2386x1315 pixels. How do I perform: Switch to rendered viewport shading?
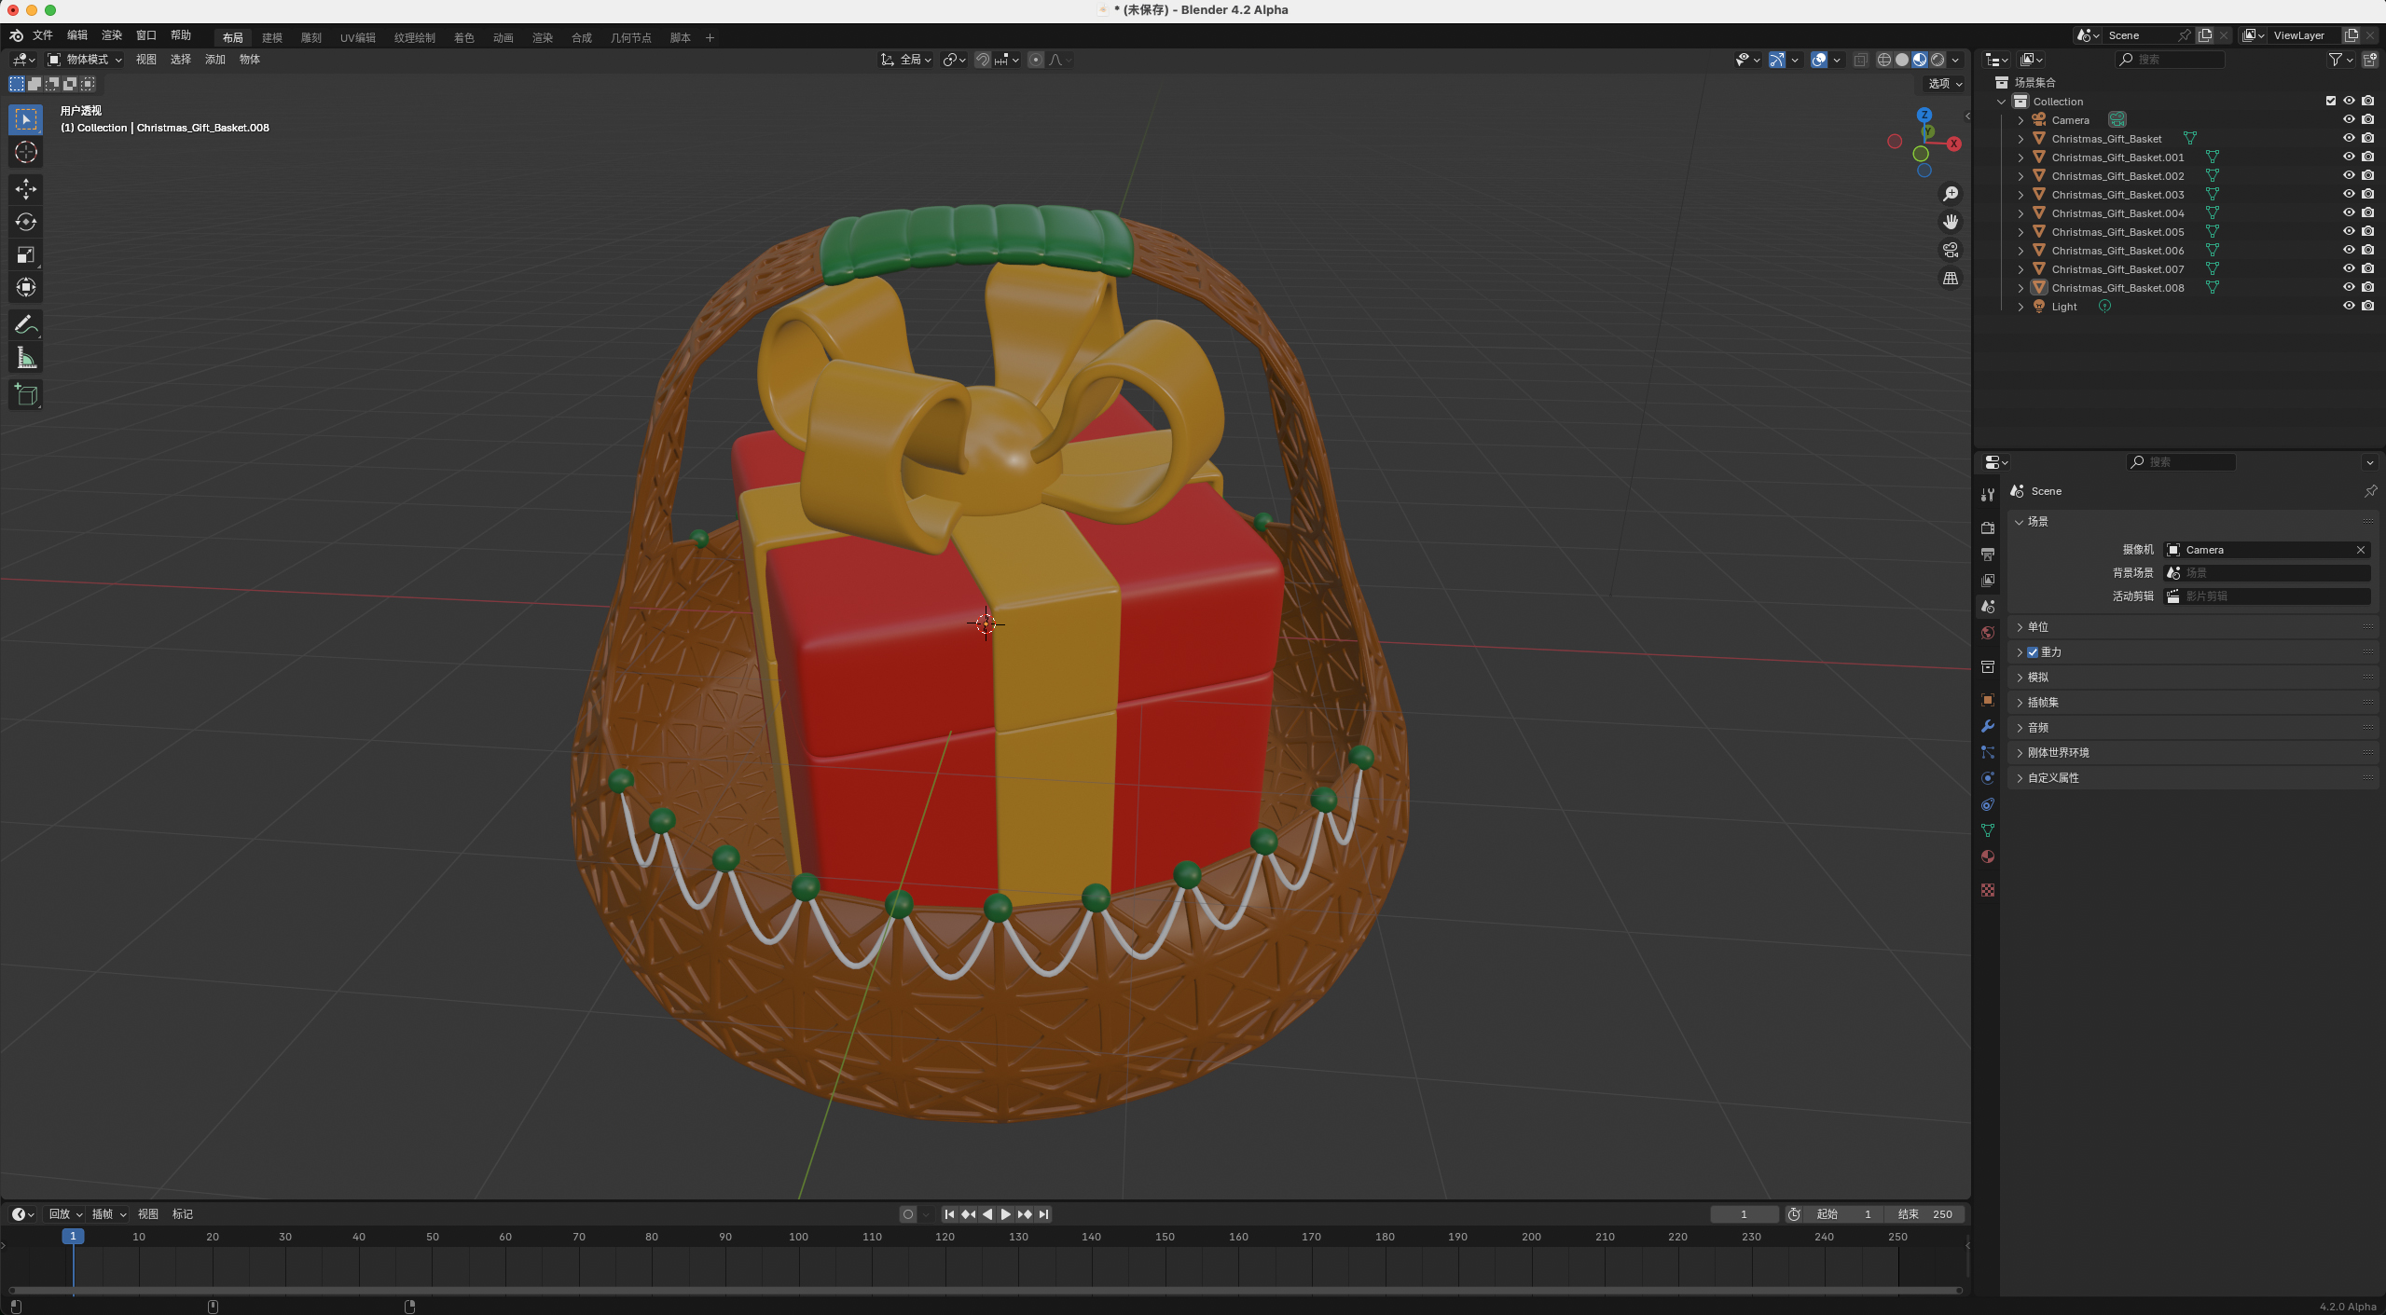pyautogui.click(x=1938, y=60)
